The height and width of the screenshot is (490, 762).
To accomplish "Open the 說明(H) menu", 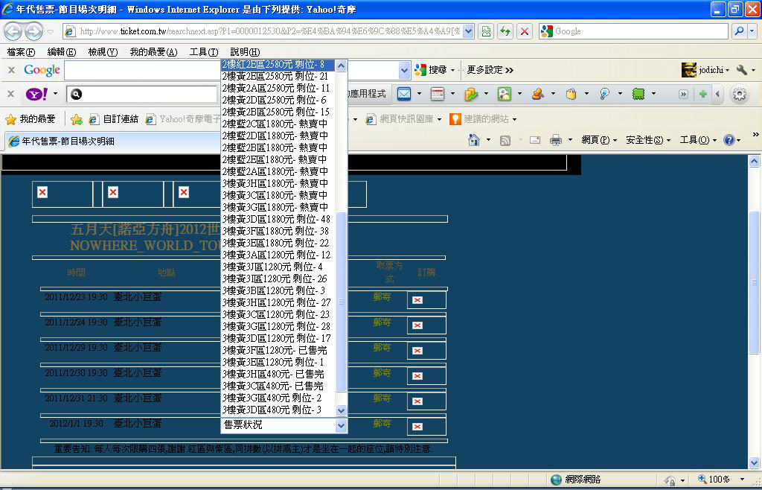I will [x=244, y=51].
